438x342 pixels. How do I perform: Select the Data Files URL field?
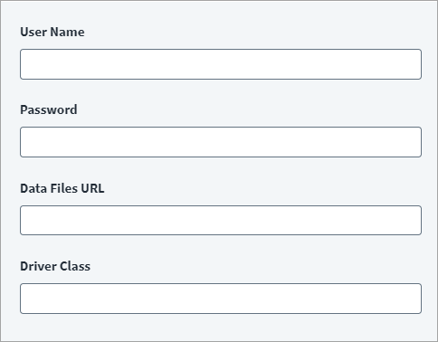(x=221, y=220)
